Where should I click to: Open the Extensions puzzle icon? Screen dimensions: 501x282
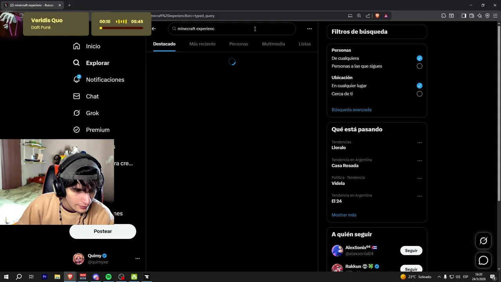(x=443, y=16)
